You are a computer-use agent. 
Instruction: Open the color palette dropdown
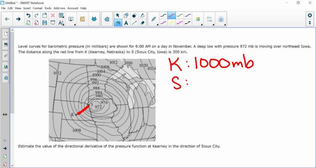pyautogui.click(x=198, y=19)
